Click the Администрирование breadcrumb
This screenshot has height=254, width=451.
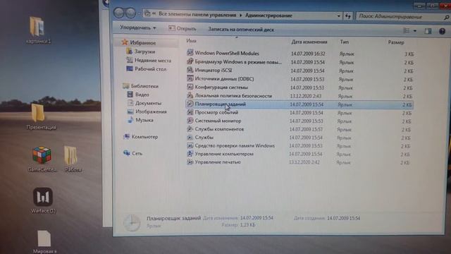268,16
